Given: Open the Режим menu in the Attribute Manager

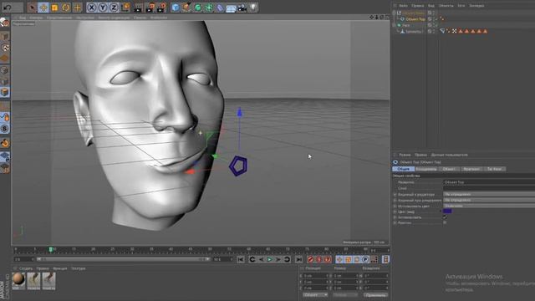Looking at the screenshot, I should point(405,155).
